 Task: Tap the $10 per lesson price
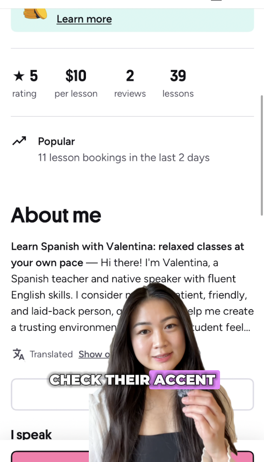(76, 83)
